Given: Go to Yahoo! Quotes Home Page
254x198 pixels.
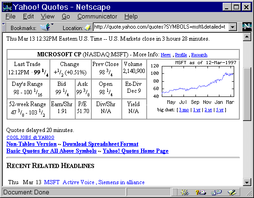Looking at the screenshot, I should tap(136, 151).
